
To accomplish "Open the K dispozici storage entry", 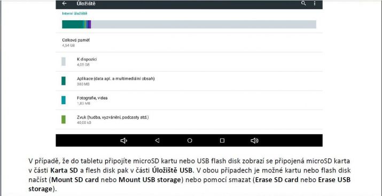I will [189, 61].
